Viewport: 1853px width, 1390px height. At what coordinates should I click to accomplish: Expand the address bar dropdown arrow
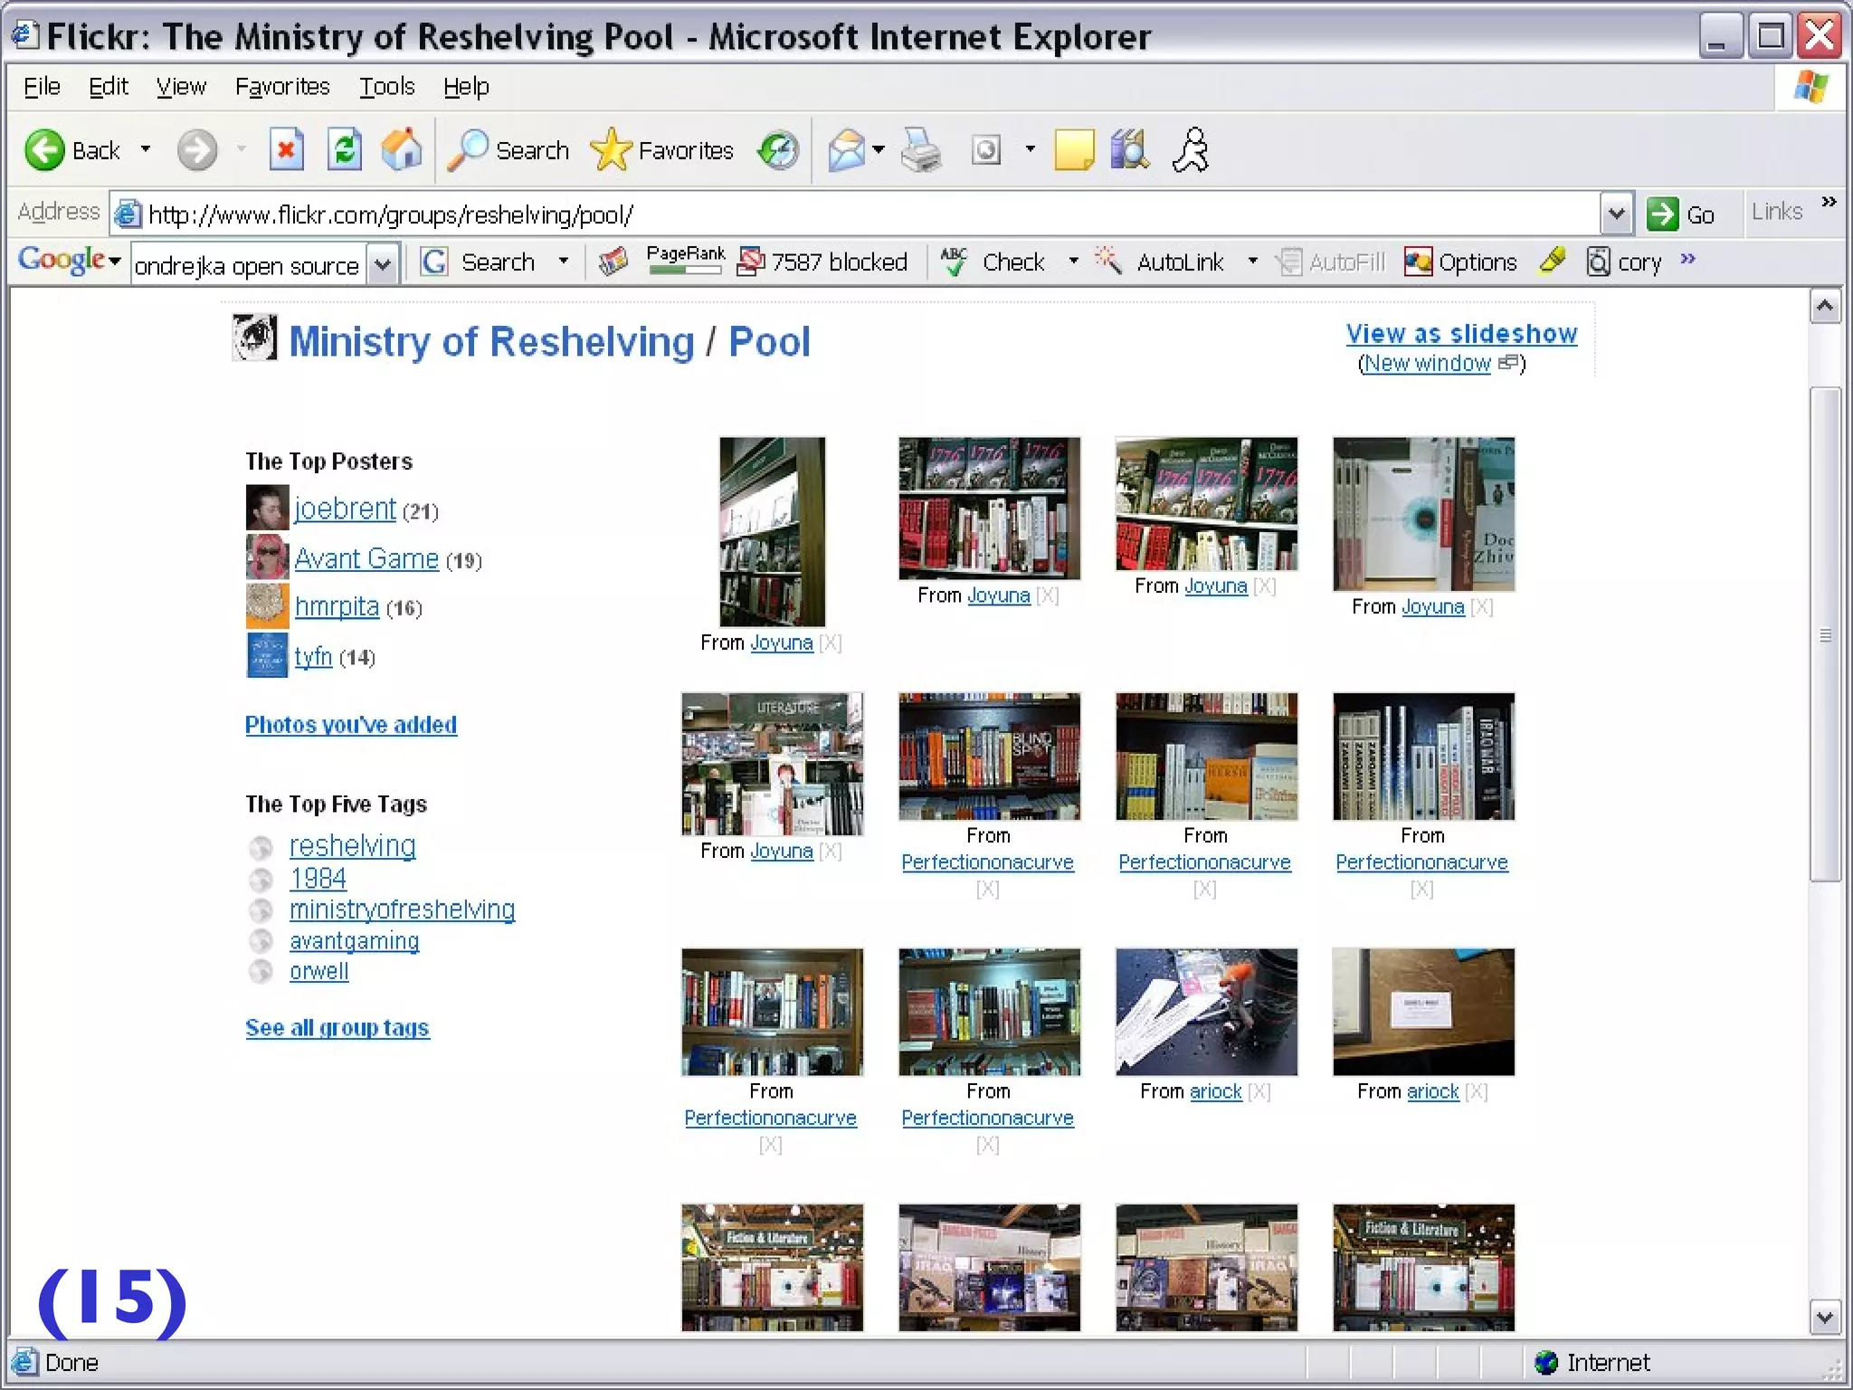[x=1616, y=214]
